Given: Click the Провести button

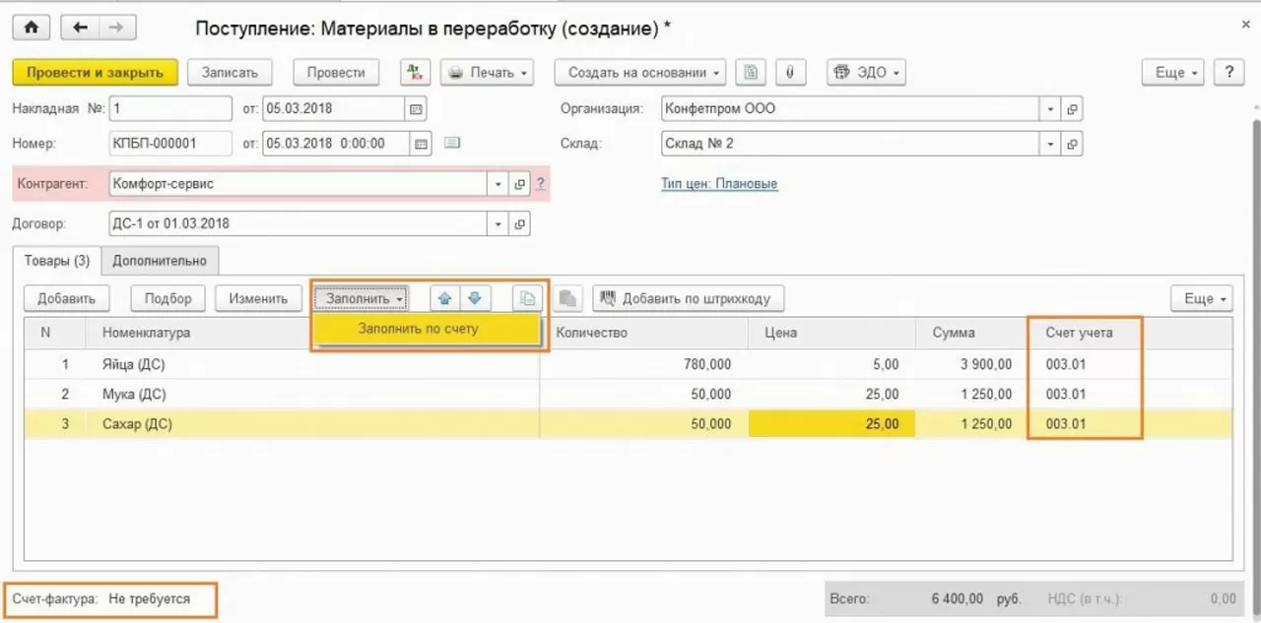Looking at the screenshot, I should click(336, 73).
